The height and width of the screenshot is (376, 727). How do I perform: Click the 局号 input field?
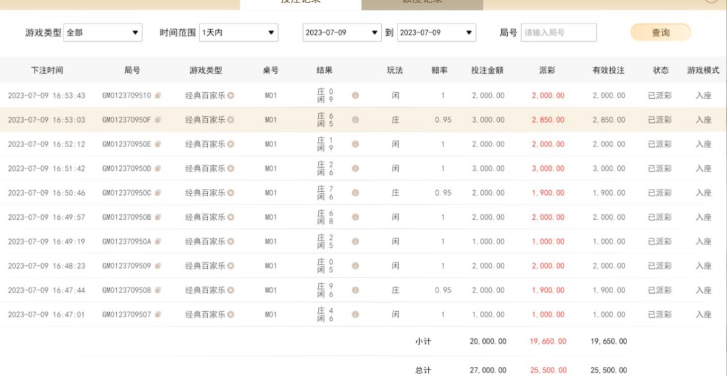point(558,33)
